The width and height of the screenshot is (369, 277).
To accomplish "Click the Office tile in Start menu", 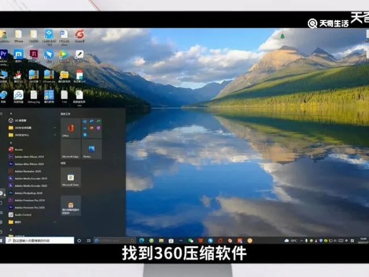I will (x=71, y=128).
